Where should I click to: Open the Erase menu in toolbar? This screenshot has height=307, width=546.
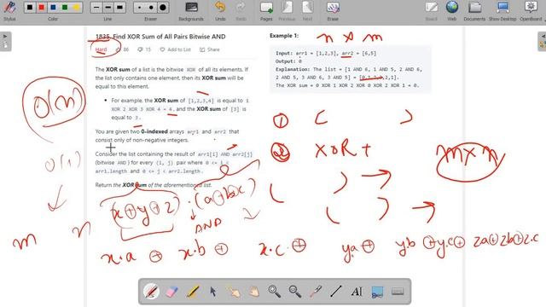[333, 11]
